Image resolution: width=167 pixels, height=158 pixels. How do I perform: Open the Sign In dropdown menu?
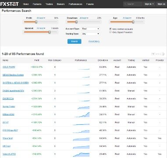pos(149,4)
